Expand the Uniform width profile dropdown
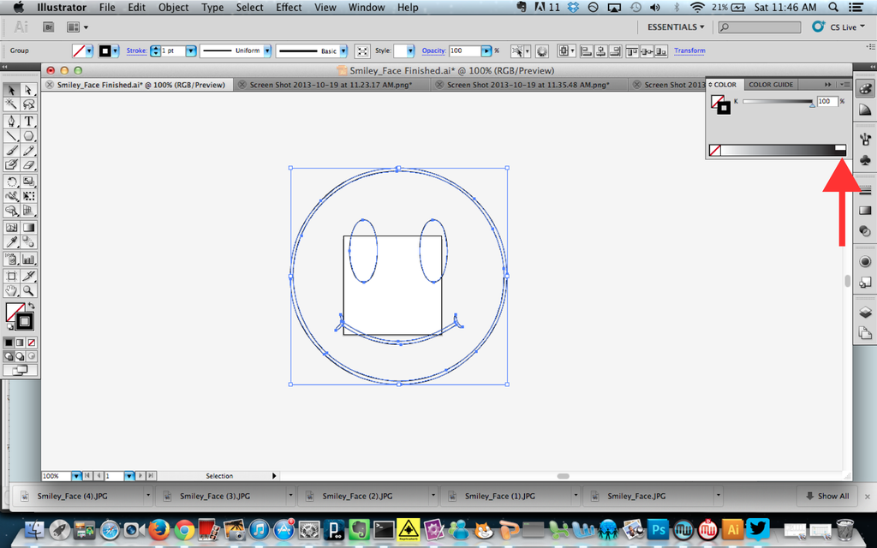The width and height of the screenshot is (877, 548). [266, 51]
